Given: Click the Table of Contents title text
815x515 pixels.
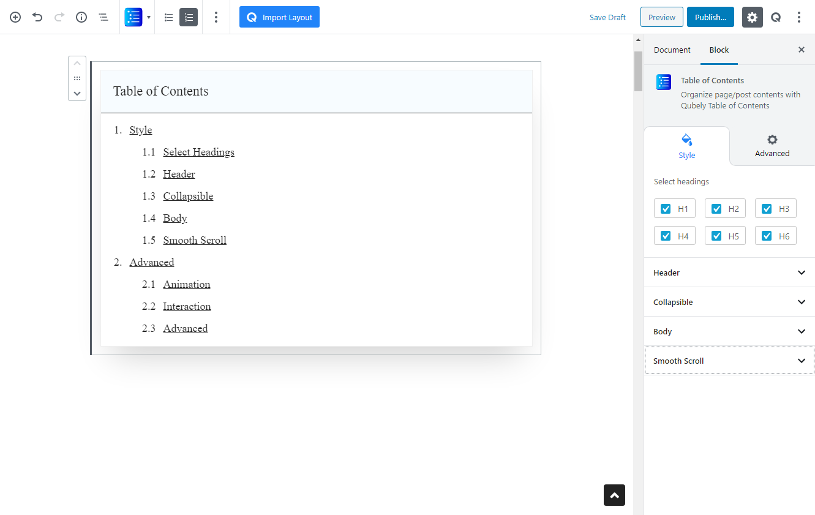Looking at the screenshot, I should (160, 91).
